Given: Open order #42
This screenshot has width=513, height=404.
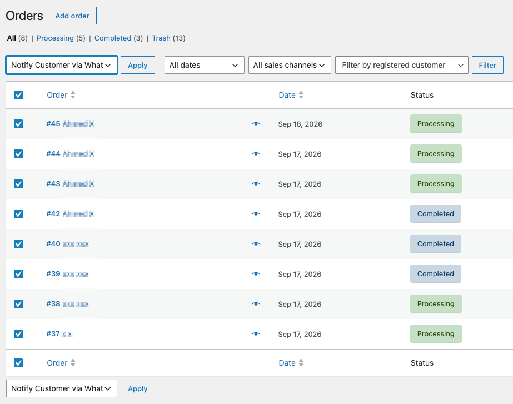Looking at the screenshot, I should [x=71, y=213].
